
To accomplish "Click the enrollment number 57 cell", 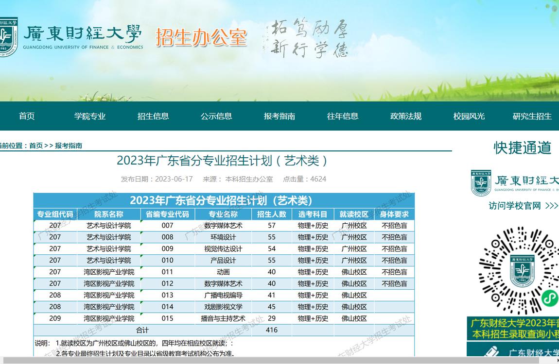I will 272,226.
